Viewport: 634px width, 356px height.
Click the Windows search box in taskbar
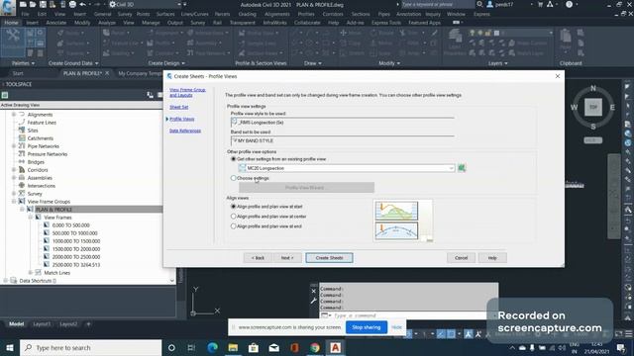90,347
